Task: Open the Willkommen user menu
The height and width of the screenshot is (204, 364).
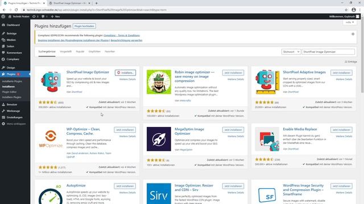Action: [344, 16]
